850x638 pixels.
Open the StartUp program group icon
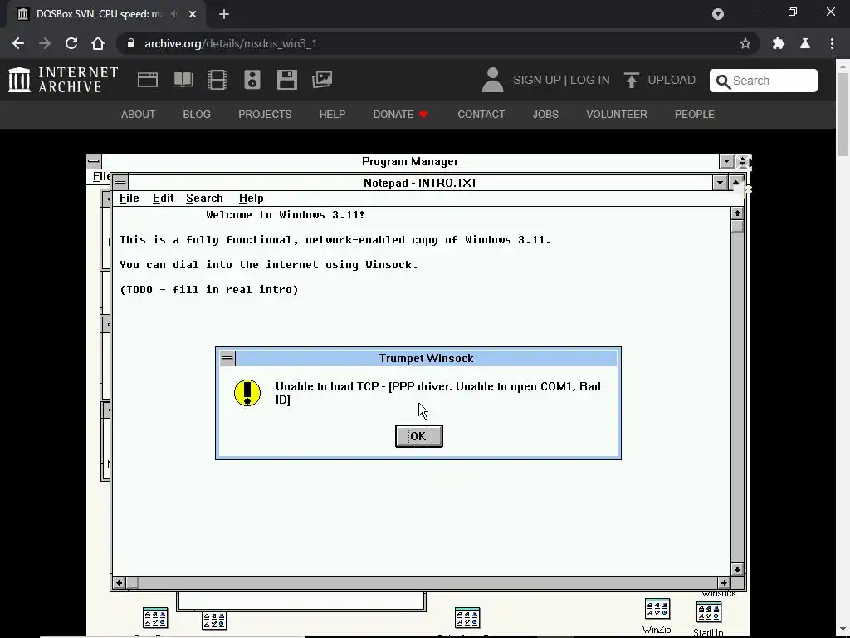(709, 618)
